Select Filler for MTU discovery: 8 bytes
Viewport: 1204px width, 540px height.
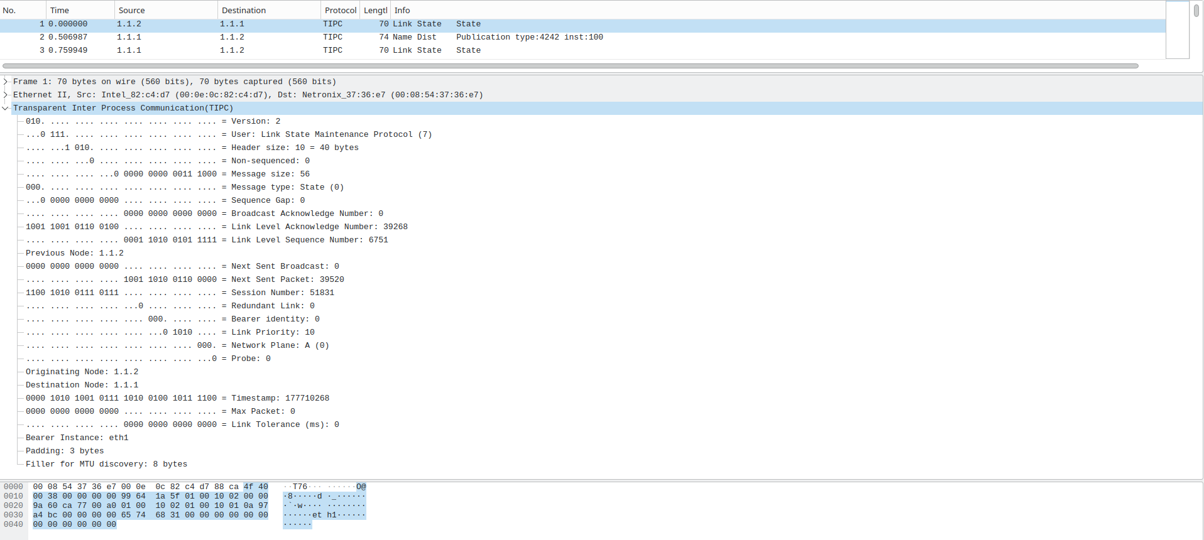point(107,464)
